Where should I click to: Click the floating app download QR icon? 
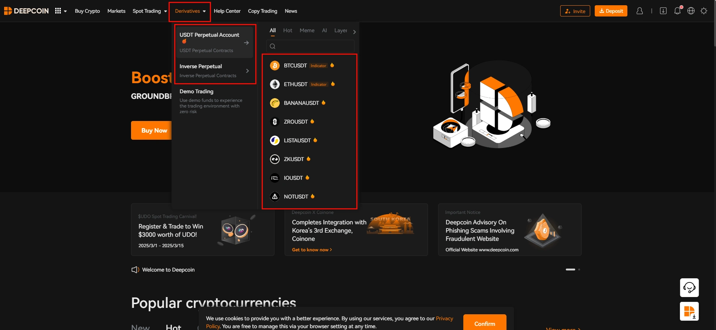[x=689, y=311]
